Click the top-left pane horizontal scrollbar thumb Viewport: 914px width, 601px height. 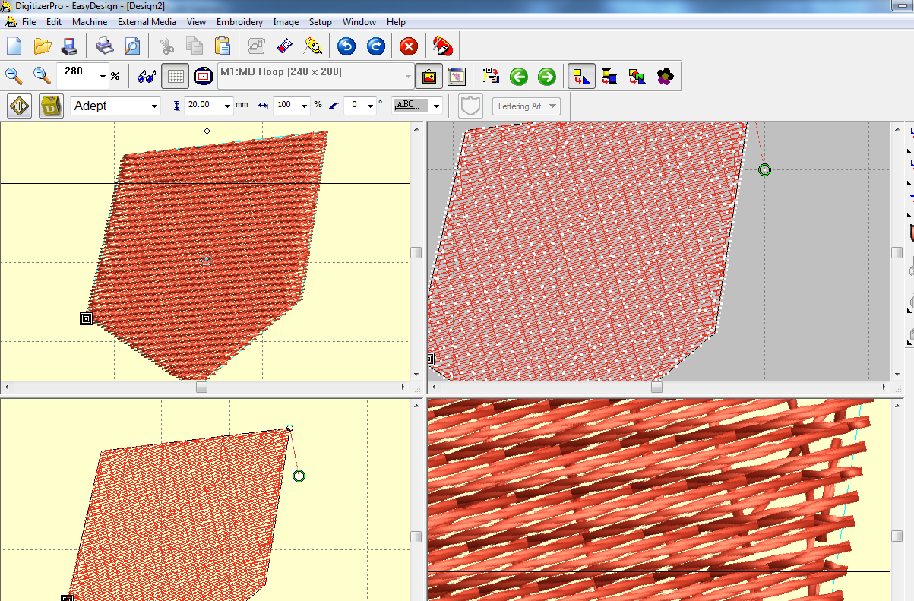[201, 387]
